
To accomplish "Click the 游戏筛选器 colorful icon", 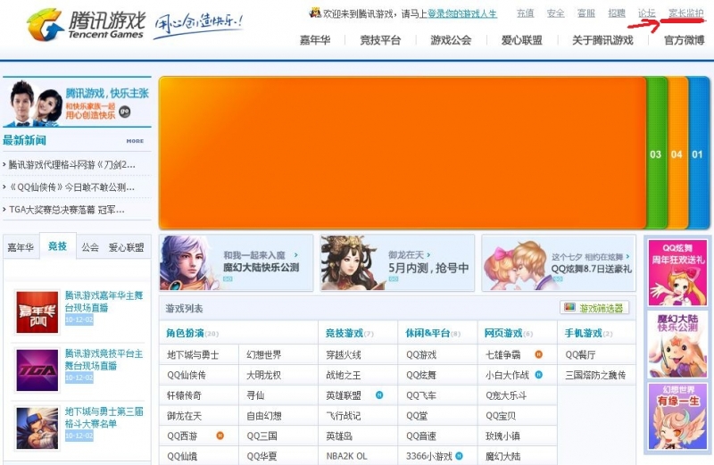I will 569,307.
